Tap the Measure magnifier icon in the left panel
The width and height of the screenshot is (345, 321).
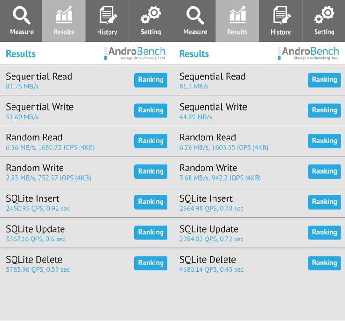click(21, 16)
